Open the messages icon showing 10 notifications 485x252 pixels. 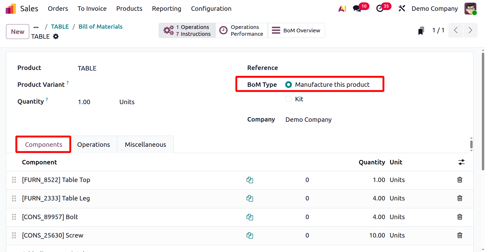358,8
